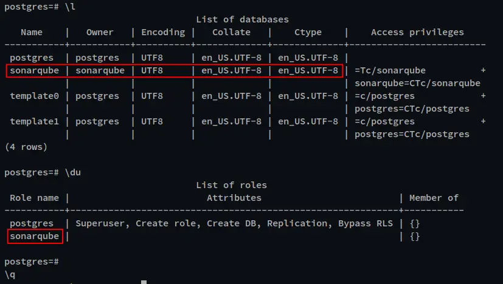This screenshot has width=503, height=284.
Task: Click the '(4 rows)' result summary
Action: click(26, 147)
